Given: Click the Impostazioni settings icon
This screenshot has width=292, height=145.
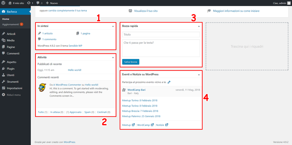Looking at the screenshot, I should (x=3, y=88).
